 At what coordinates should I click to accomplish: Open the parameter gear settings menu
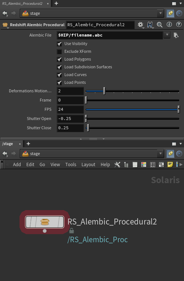(x=141, y=25)
